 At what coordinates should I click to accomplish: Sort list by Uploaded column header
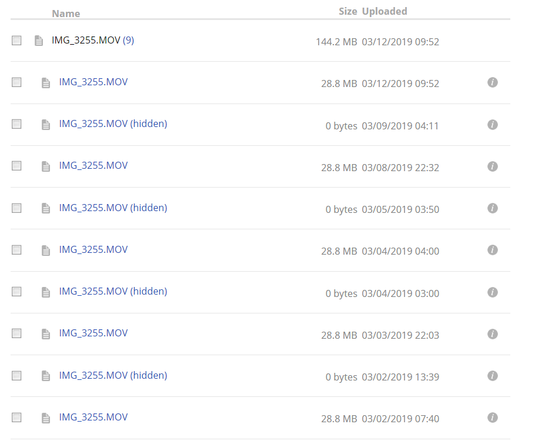click(385, 11)
